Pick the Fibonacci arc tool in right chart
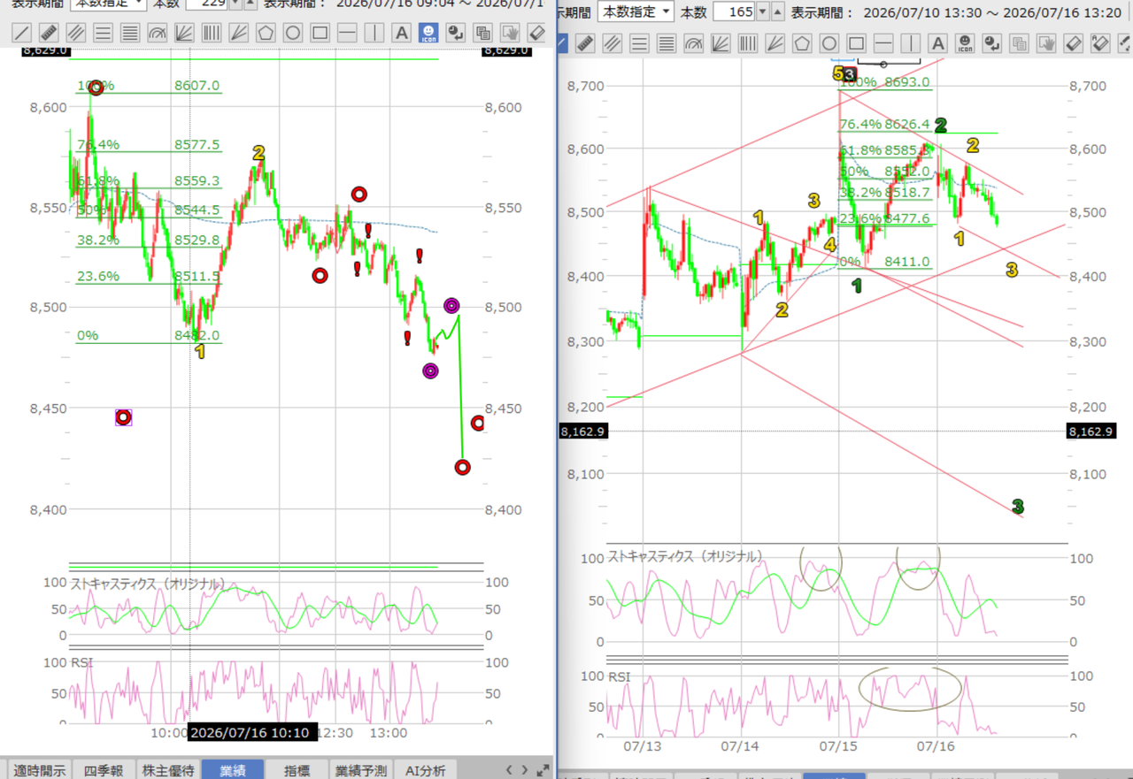This screenshot has width=1133, height=779. pos(693,42)
